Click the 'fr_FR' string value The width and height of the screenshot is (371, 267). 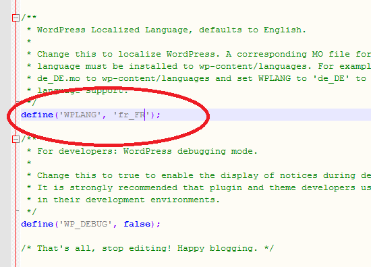pyautogui.click(x=132, y=115)
